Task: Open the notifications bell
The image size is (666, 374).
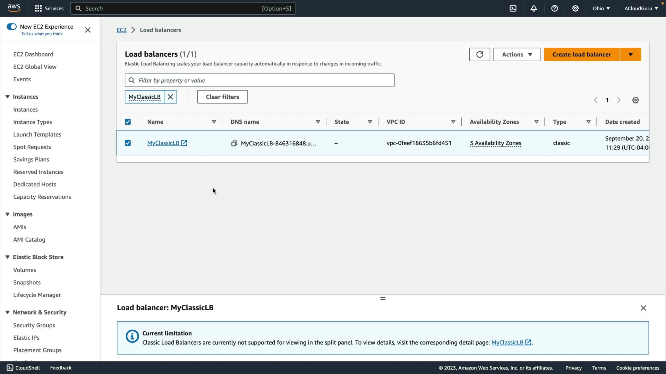Action: tap(534, 8)
